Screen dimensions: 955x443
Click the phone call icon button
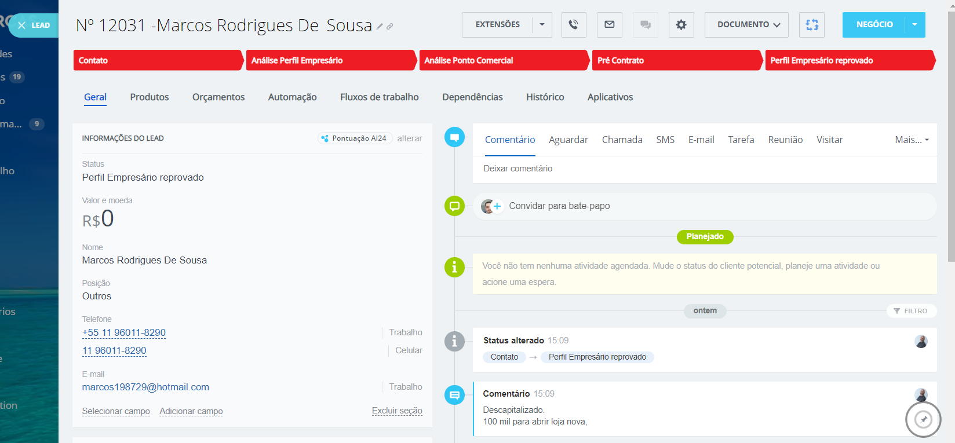point(573,25)
